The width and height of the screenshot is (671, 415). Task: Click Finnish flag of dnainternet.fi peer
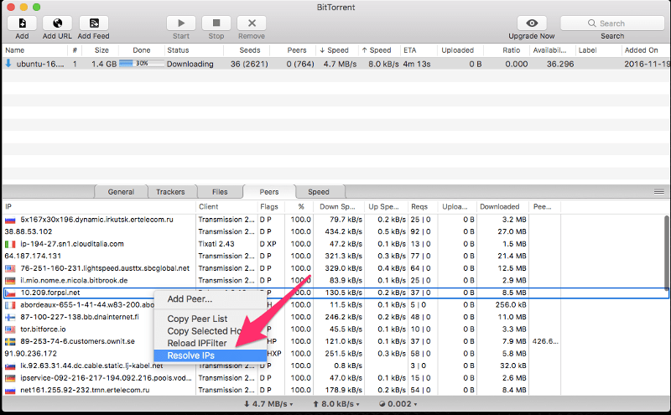pyautogui.click(x=10, y=318)
